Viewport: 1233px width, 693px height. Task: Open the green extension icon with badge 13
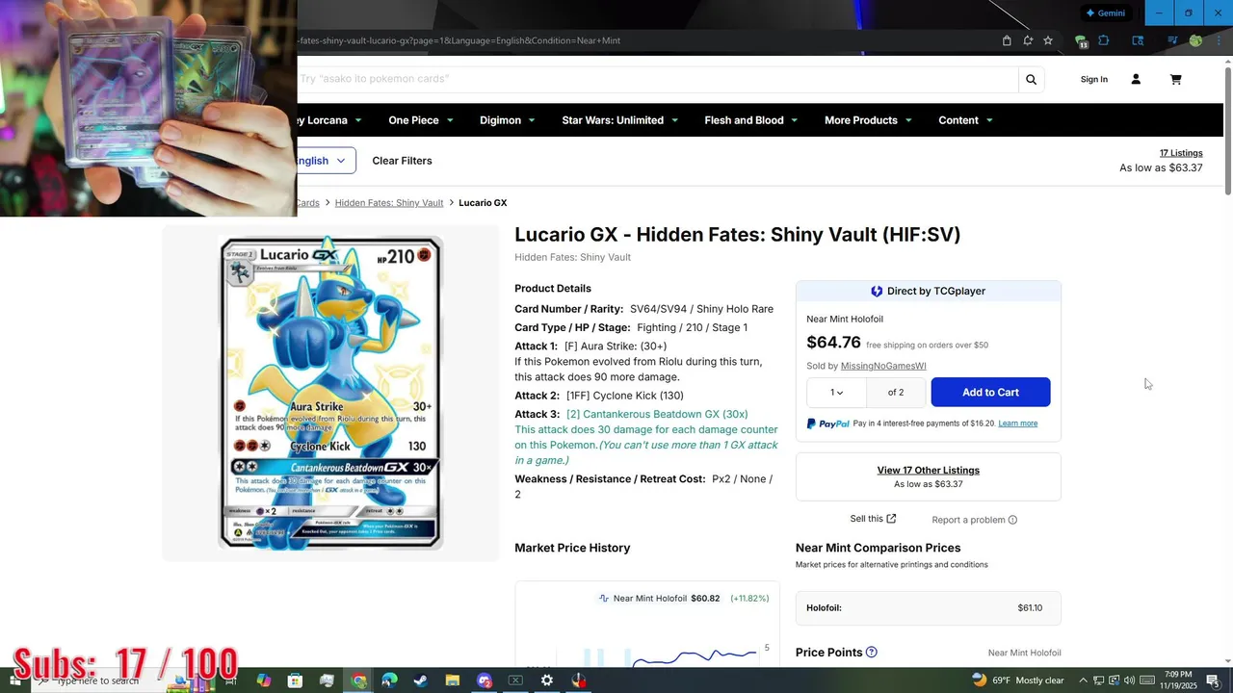point(1081,40)
